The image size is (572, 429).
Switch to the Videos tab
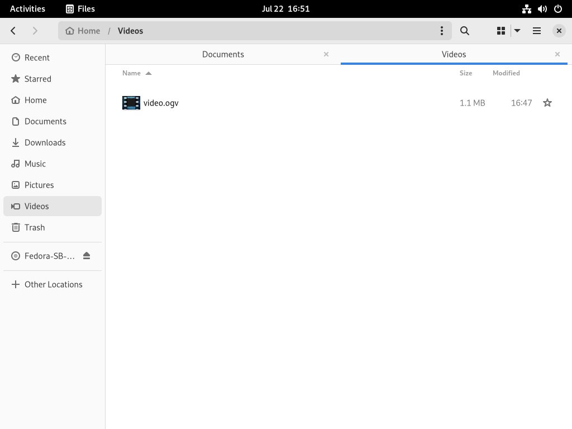point(454,54)
